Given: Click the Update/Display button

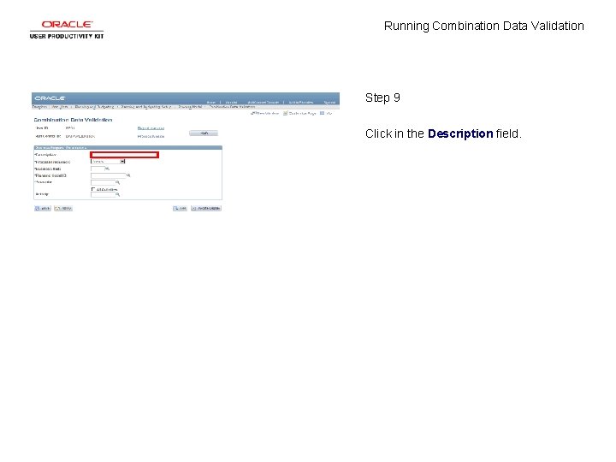Looking at the screenshot, I should [x=206, y=208].
